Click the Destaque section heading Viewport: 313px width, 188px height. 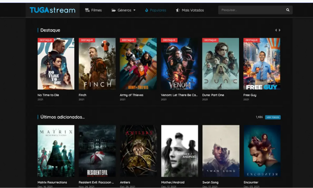[50, 30]
